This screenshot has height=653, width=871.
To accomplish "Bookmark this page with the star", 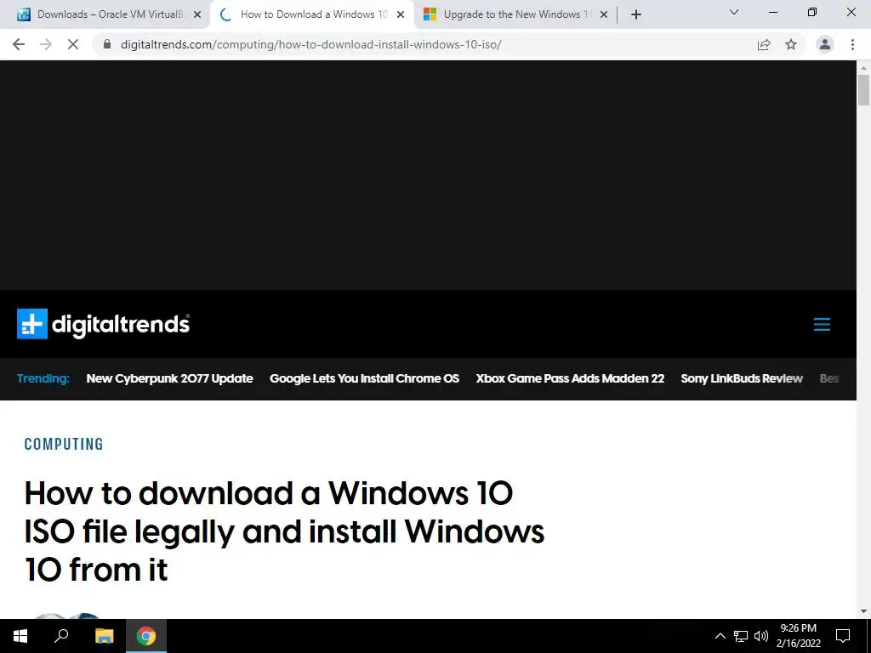I will pos(791,44).
